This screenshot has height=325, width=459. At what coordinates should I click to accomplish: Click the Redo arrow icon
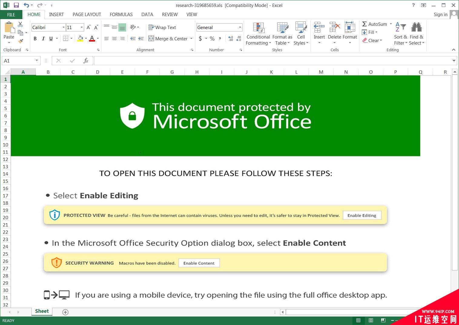tap(40, 5)
